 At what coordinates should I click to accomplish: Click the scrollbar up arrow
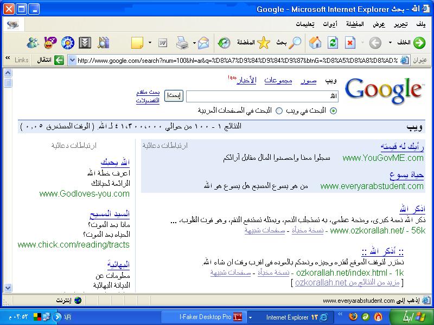tap(8, 73)
